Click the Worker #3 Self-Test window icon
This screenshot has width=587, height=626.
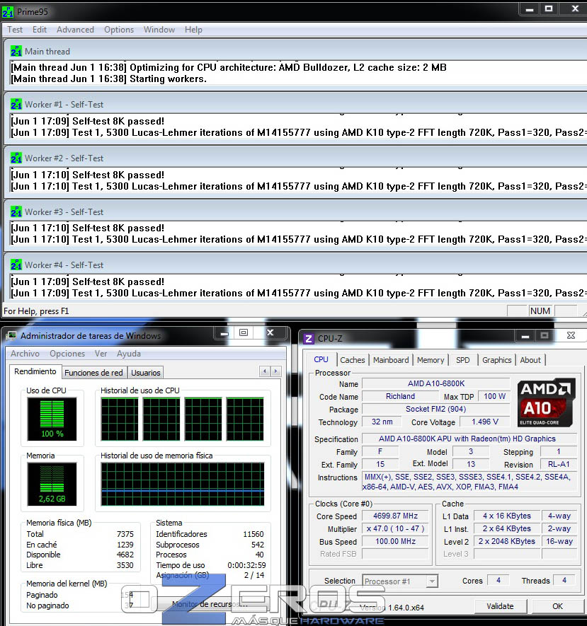point(16,211)
